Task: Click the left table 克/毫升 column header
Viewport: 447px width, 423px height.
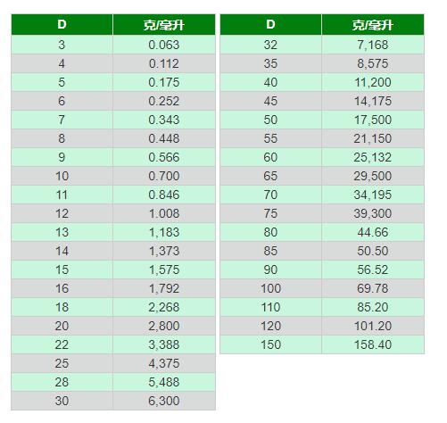Action: (164, 24)
